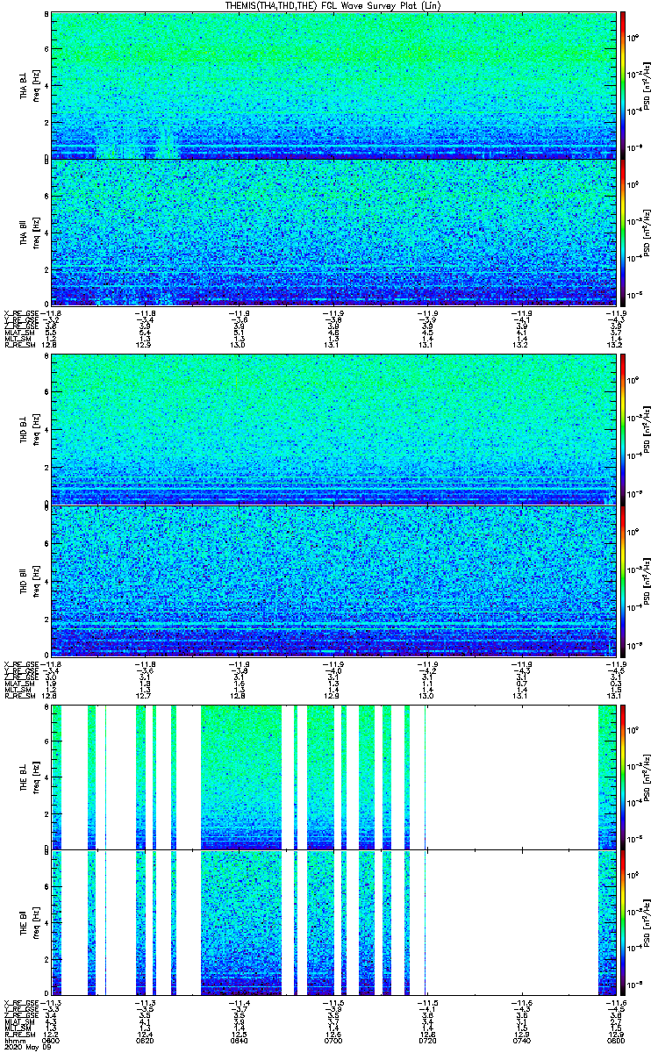
Task: Click the 0640 time tick label
Action: pos(240,1041)
